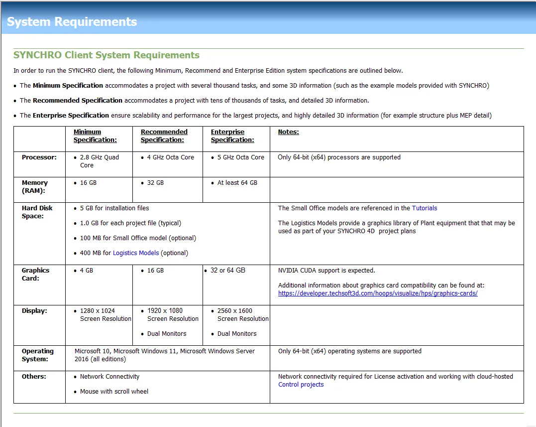Click the 'Recommended Specification:' column header
Screen dimensions: 536x427
tap(164, 136)
